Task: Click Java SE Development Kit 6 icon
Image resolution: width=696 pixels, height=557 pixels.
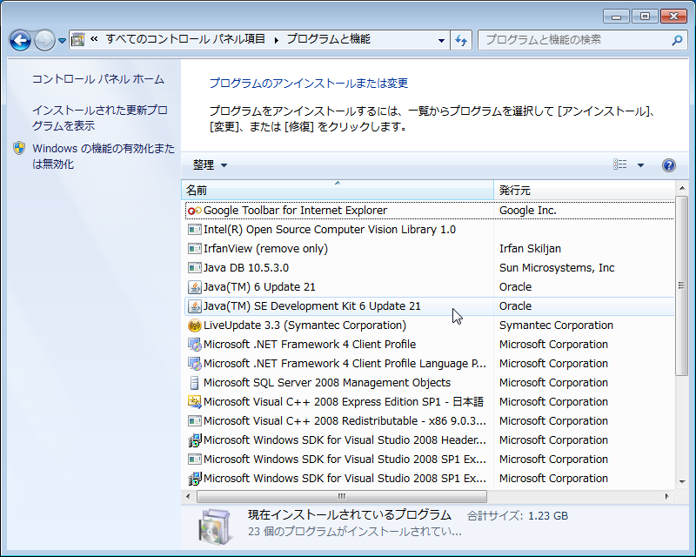Action: click(x=194, y=306)
